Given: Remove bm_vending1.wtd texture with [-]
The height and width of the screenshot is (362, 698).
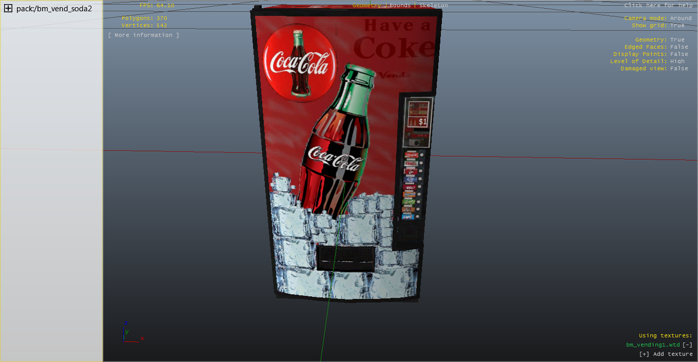Looking at the screenshot, I should 687,345.
